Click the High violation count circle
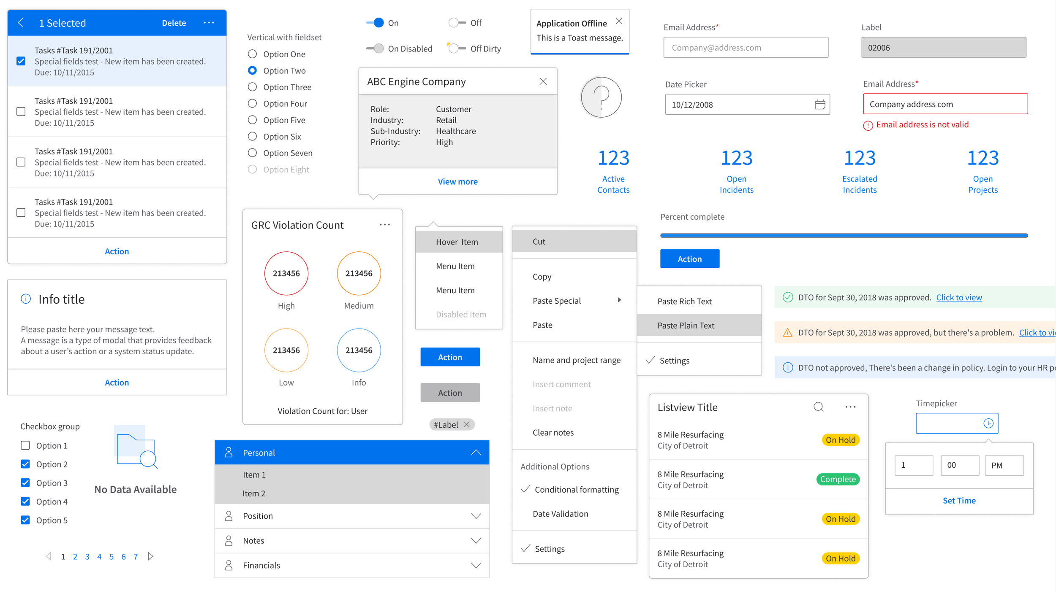 pos(286,273)
